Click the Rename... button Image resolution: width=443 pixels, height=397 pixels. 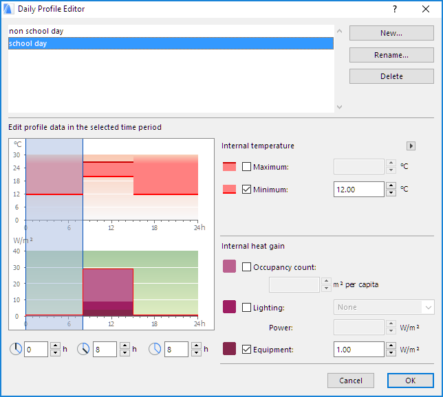point(391,55)
